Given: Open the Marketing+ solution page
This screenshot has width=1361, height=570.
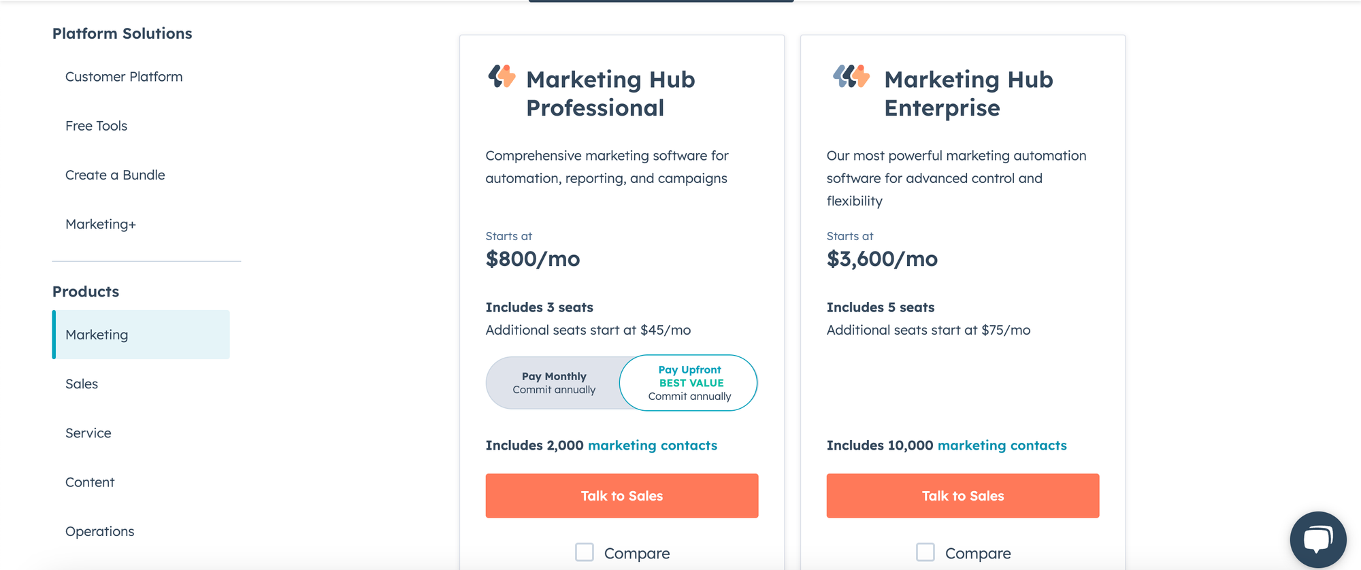Looking at the screenshot, I should point(100,223).
